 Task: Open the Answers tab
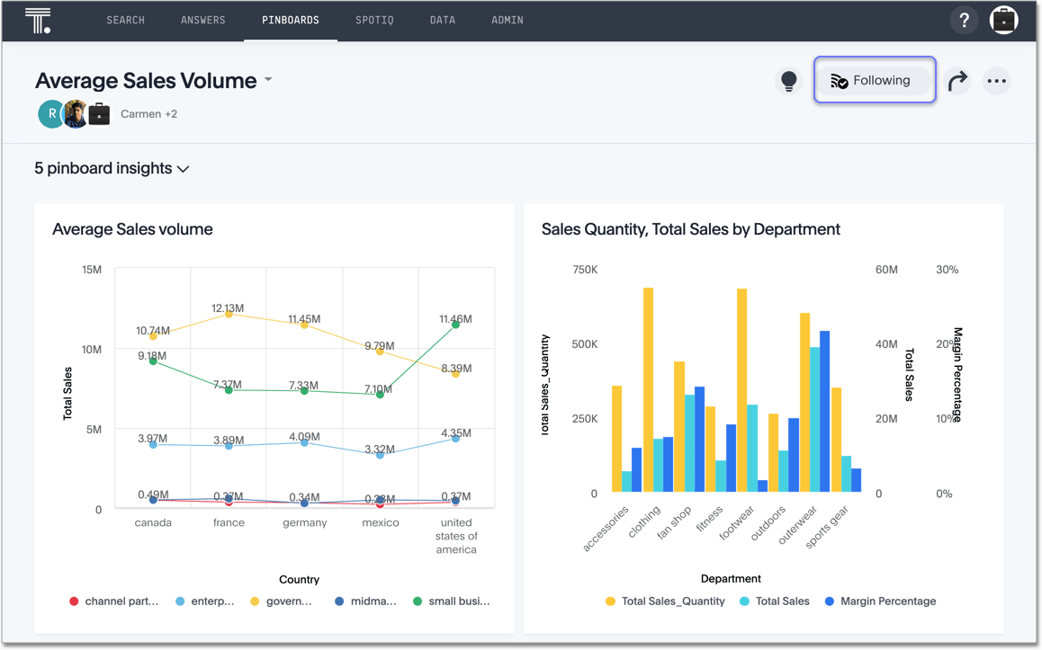[x=203, y=20]
